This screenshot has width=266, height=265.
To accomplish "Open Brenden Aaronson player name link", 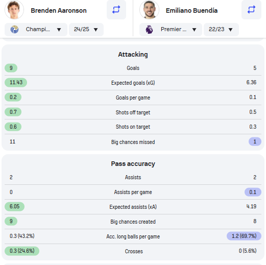I will coord(59,11).
